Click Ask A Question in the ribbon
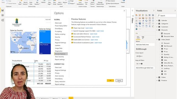This screenshot has height=99, width=177. [60, 2]
